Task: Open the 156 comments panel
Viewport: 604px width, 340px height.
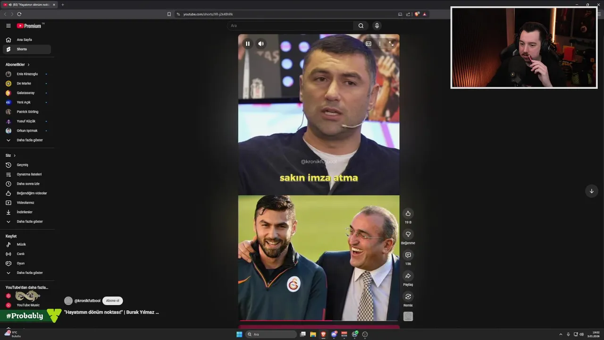Action: tap(408, 255)
